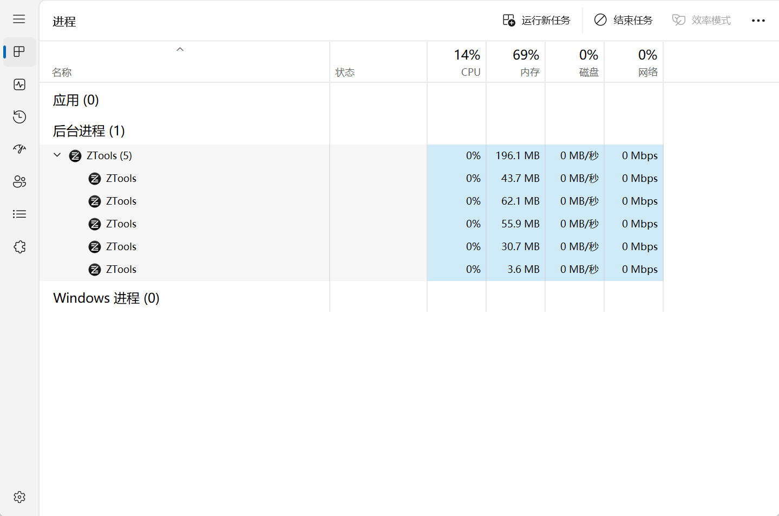Sort by the 状态 (Status) column header
The image size is (779, 516).
pos(378,62)
